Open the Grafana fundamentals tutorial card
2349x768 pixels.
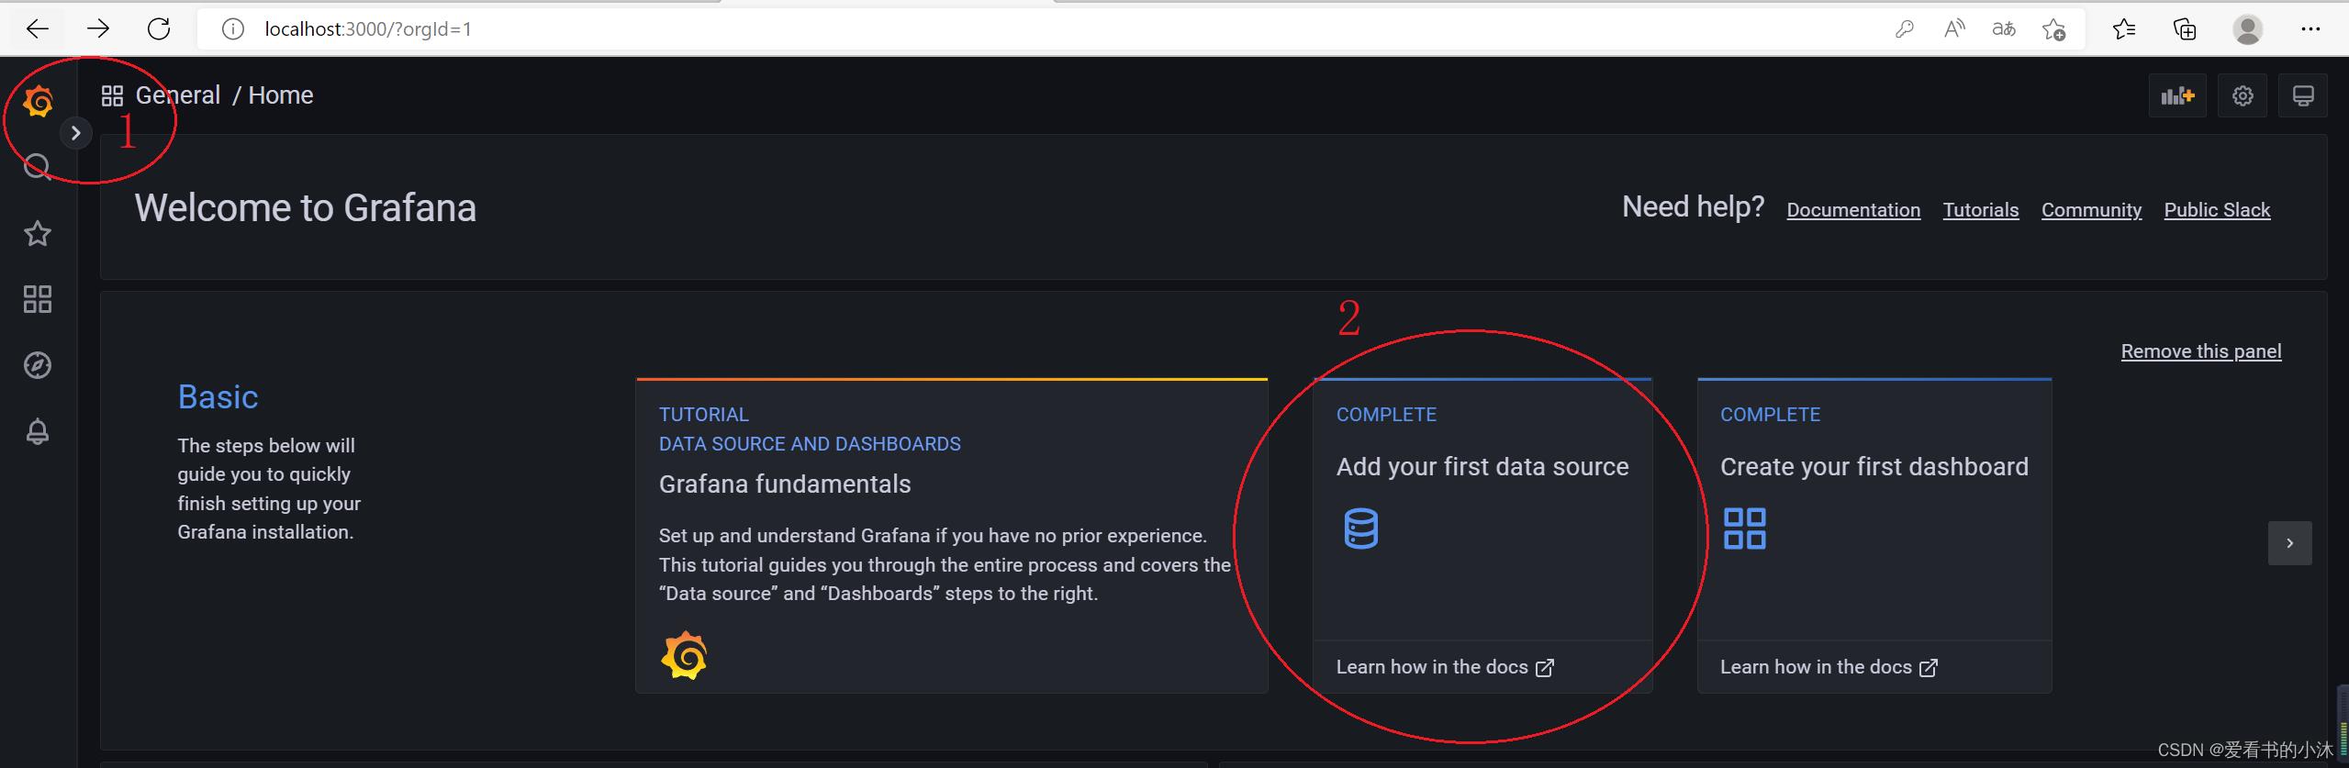952,535
